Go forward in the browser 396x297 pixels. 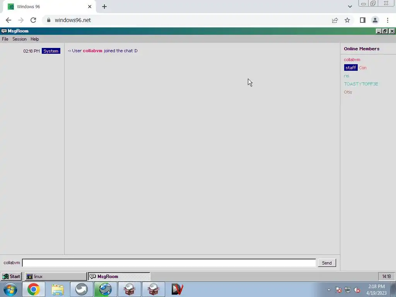[x=21, y=20]
